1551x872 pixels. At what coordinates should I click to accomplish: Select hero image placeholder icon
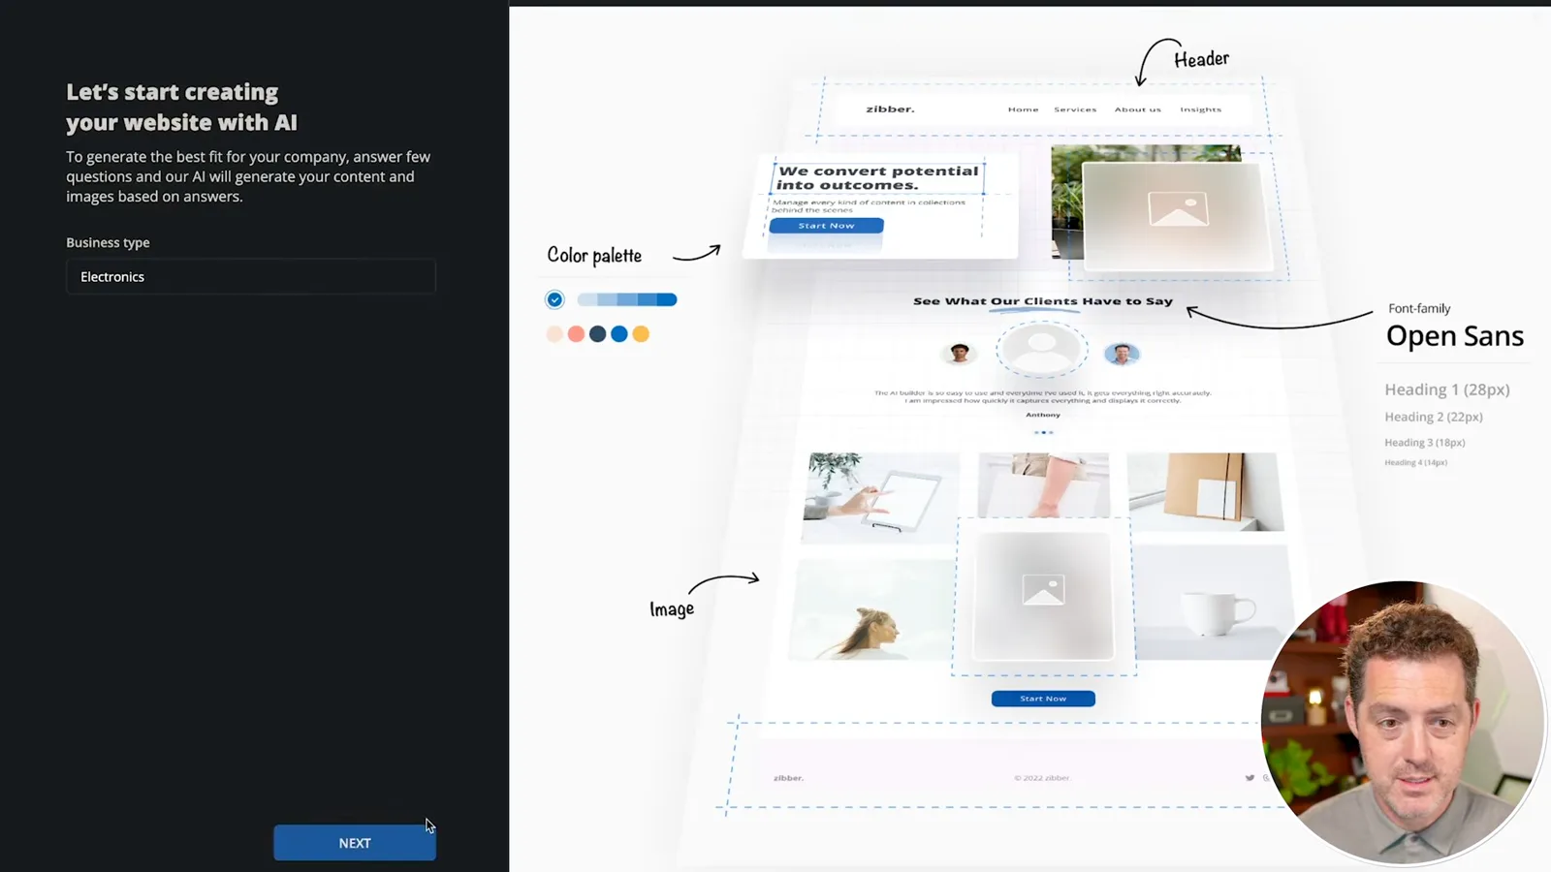click(x=1178, y=208)
